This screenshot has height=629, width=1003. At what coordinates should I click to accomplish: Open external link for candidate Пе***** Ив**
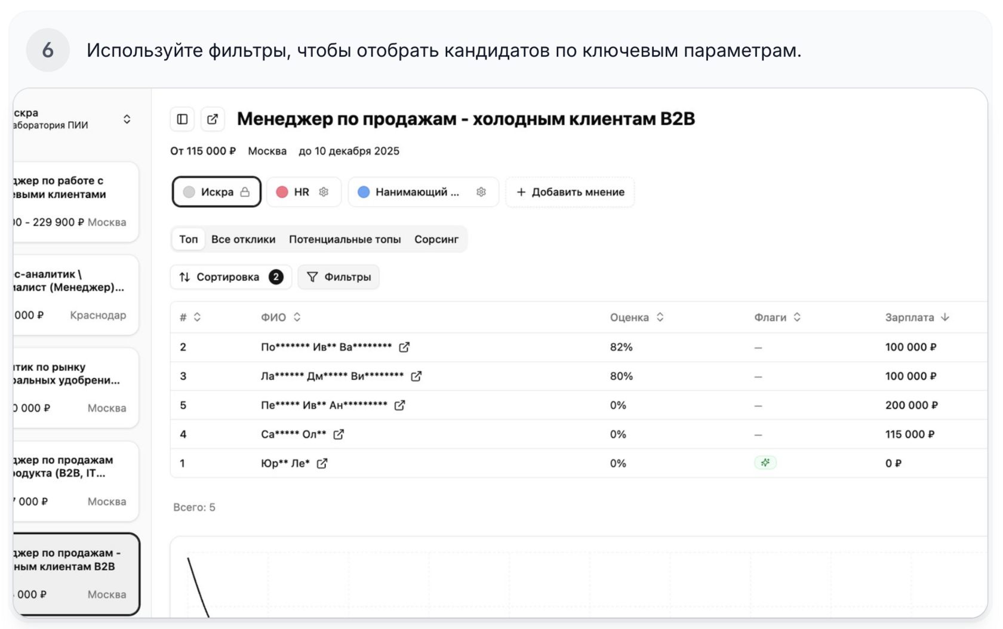(399, 406)
